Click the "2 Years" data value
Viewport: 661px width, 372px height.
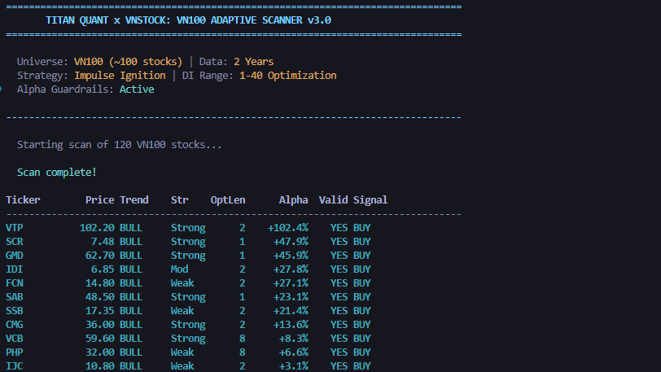tap(254, 62)
